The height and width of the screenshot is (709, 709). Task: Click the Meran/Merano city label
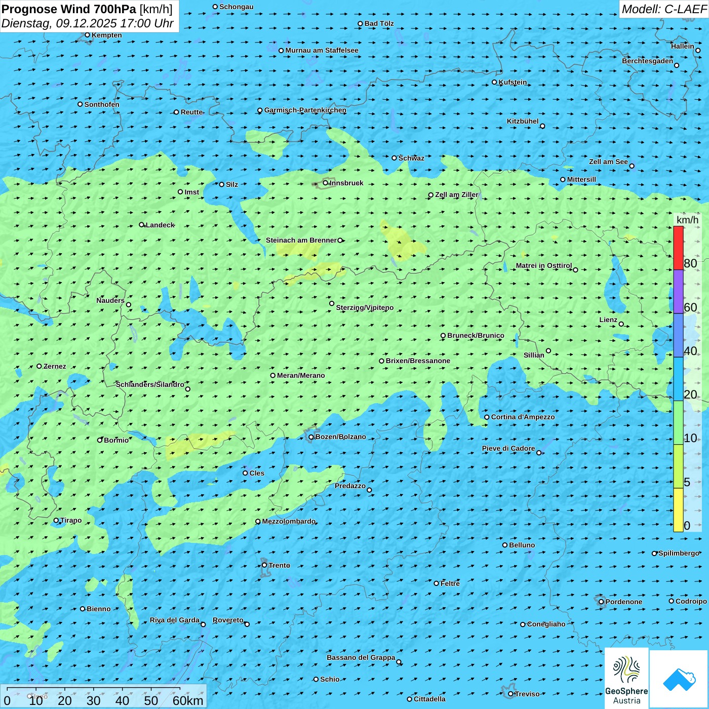(301, 375)
